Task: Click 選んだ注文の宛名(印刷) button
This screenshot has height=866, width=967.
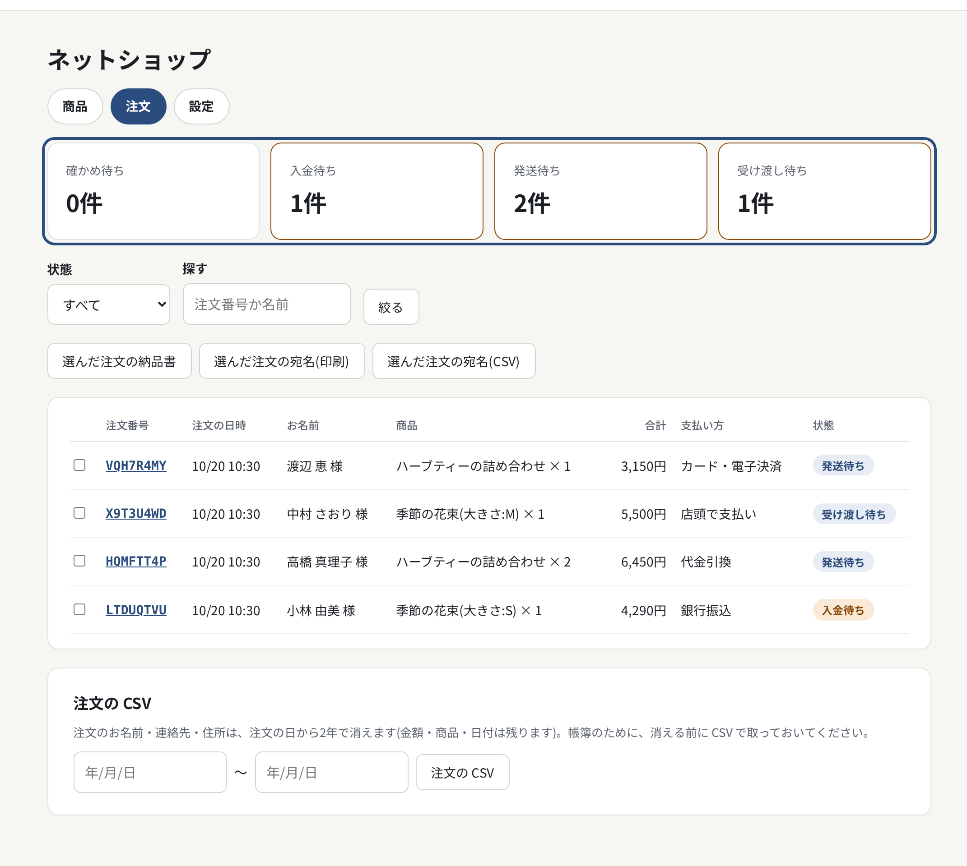Action: coord(282,361)
